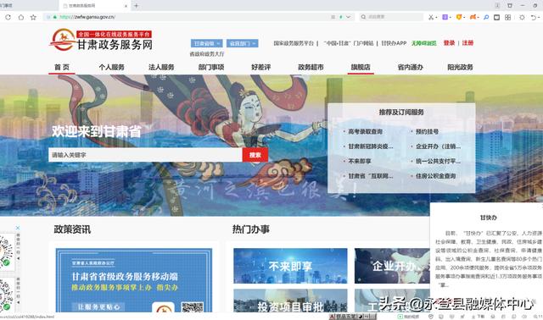
Task: Click the 甘快办APP link
Action: (x=394, y=43)
